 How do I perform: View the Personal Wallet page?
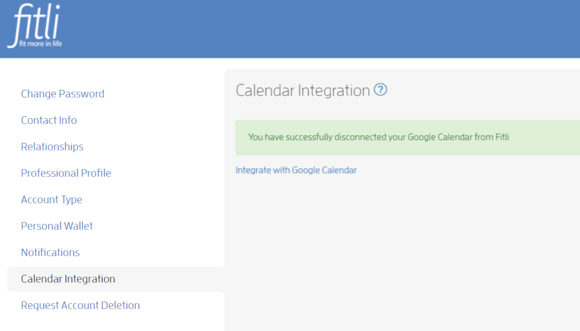click(57, 226)
